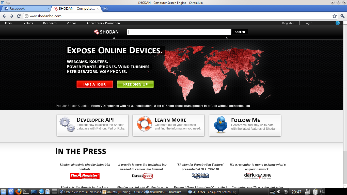347x195 pixels.
Task: Click the lifebuoy icon on Learn More card
Action: click(x=145, y=124)
